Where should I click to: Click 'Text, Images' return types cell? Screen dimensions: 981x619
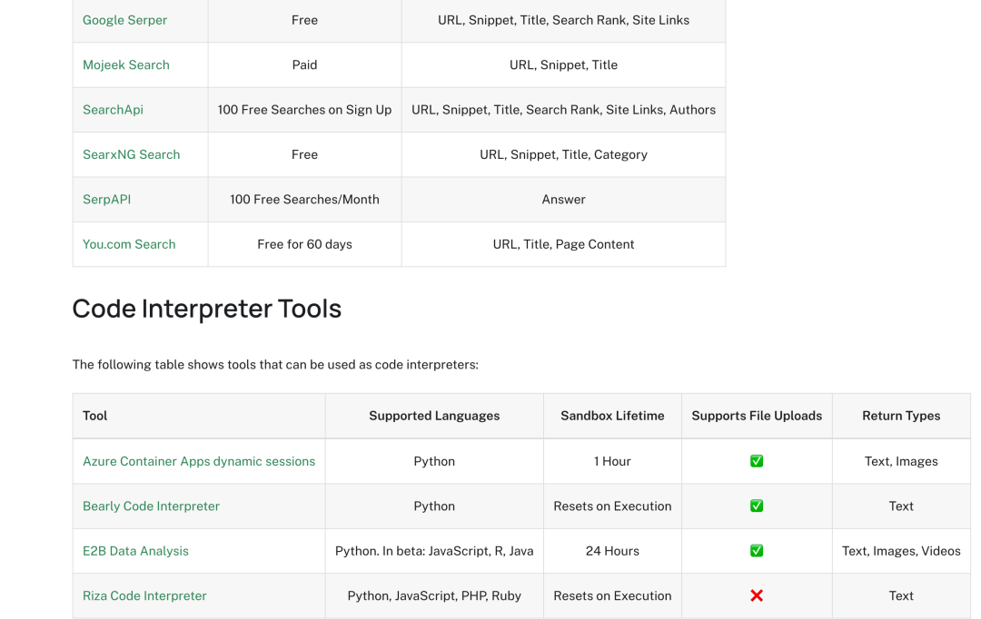point(901,461)
